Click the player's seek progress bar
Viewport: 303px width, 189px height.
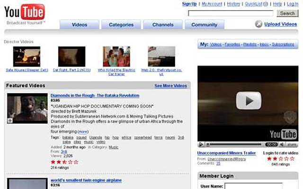[x=235, y=144]
